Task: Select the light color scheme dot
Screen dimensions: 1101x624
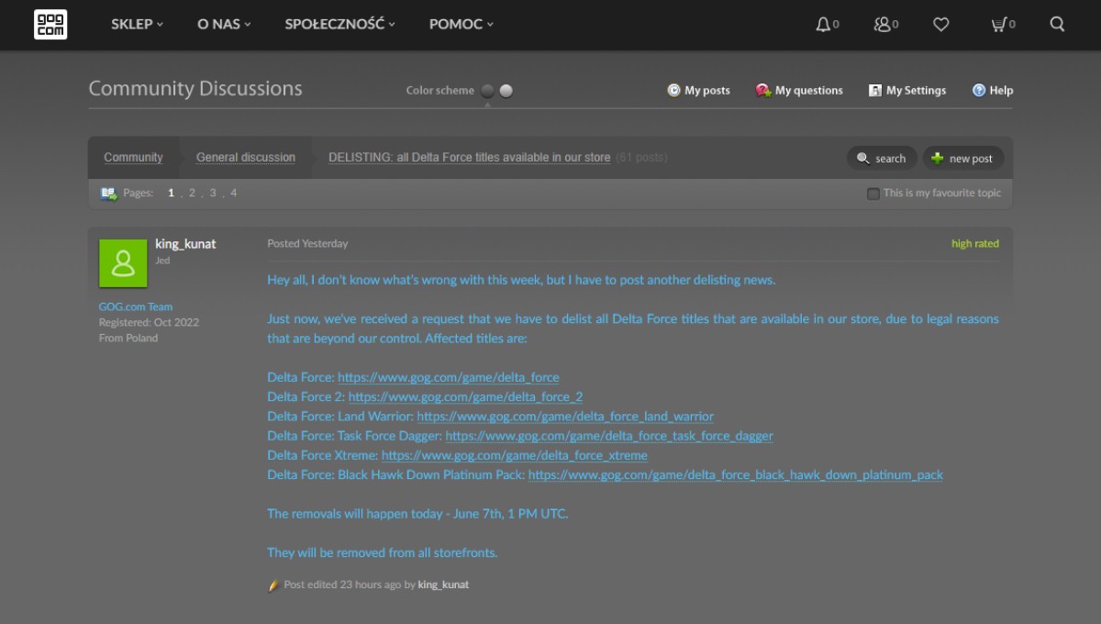Action: pyautogui.click(x=506, y=91)
